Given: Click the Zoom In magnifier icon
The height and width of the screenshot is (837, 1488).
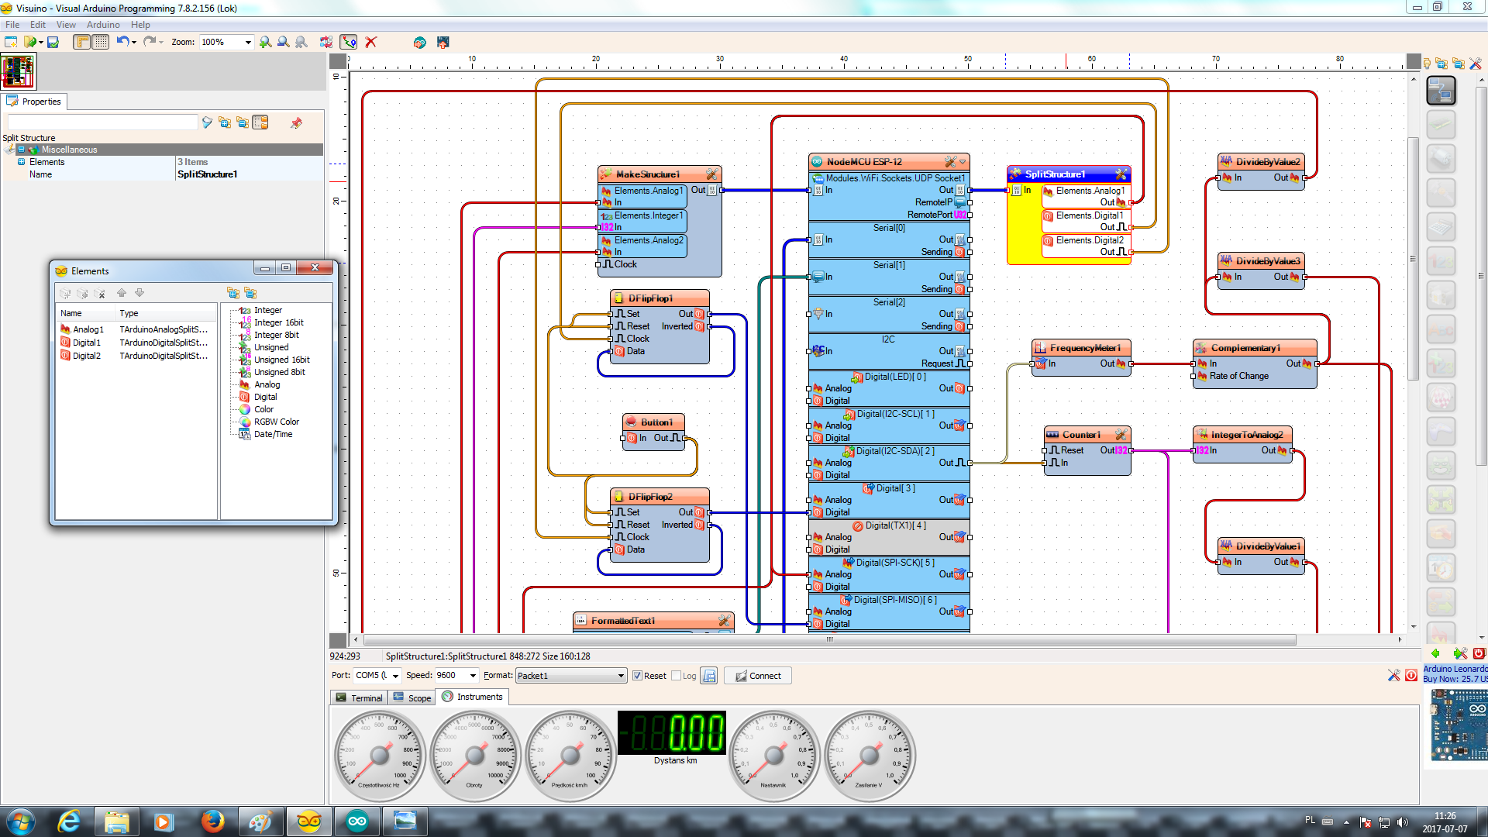Looking at the screenshot, I should 266,42.
